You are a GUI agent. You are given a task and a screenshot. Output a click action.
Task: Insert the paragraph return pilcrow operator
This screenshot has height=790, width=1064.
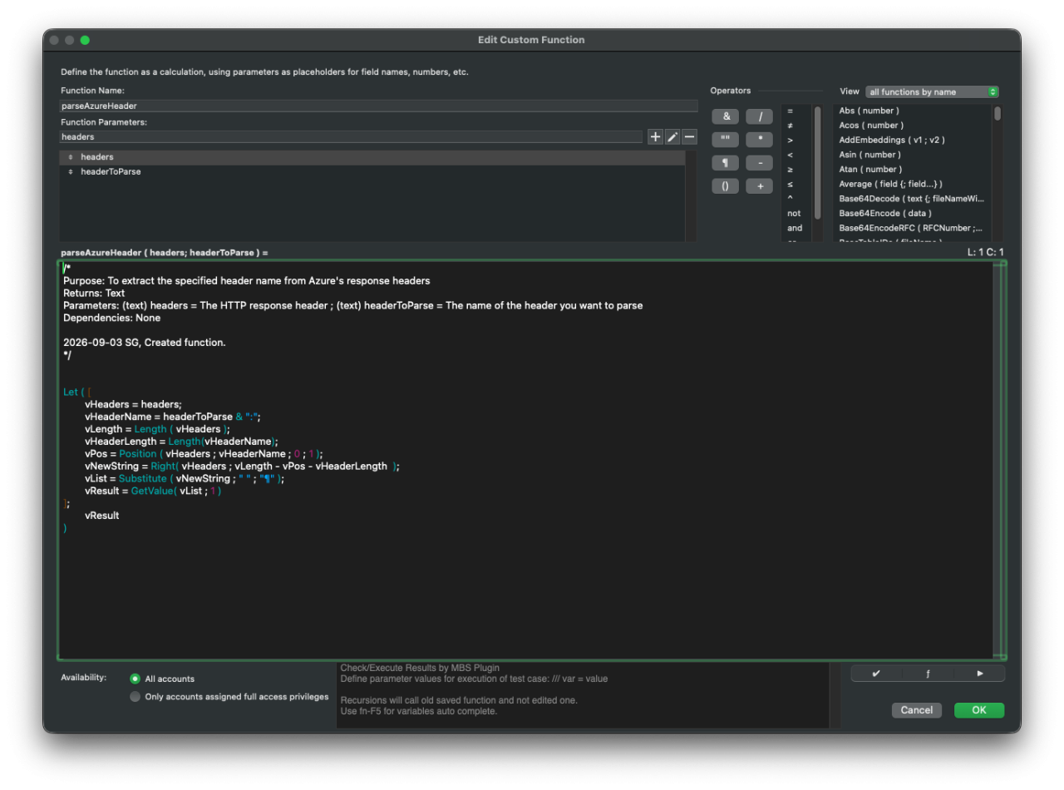click(x=725, y=163)
